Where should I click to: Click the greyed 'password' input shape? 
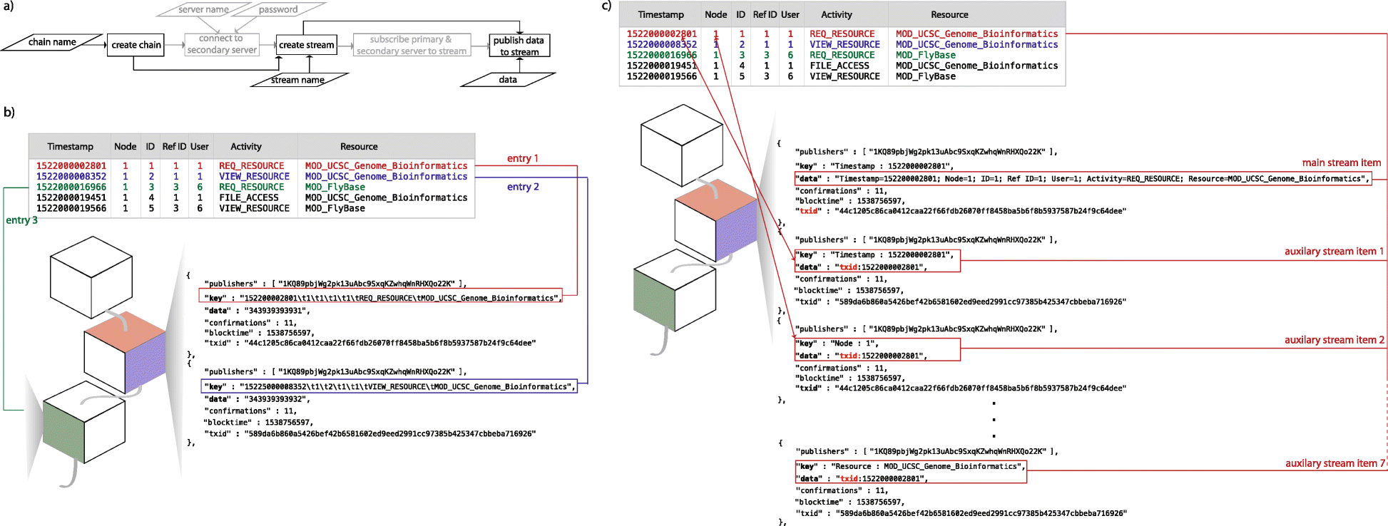pyautogui.click(x=278, y=9)
